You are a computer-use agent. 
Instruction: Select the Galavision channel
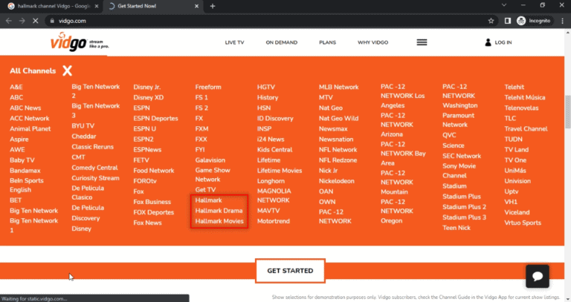click(x=210, y=160)
